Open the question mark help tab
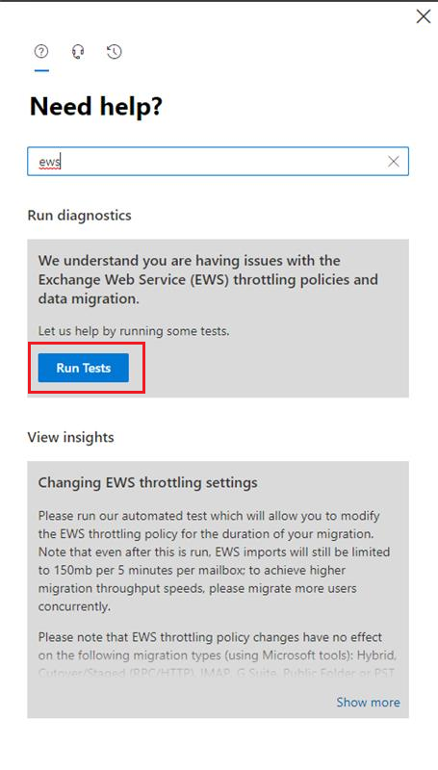438x770 pixels. 41,52
